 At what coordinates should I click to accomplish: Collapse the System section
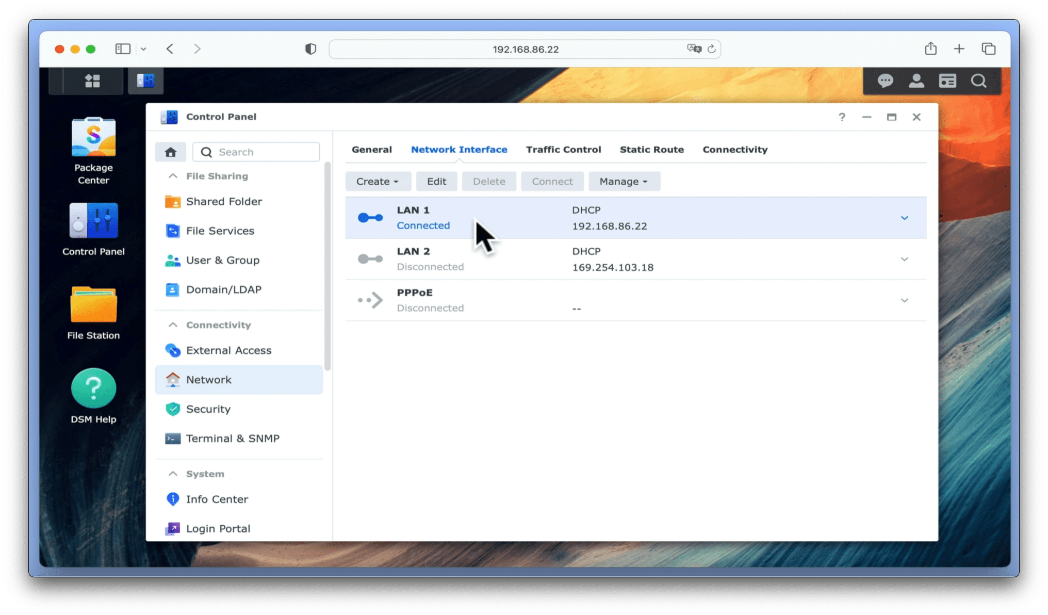pos(173,474)
